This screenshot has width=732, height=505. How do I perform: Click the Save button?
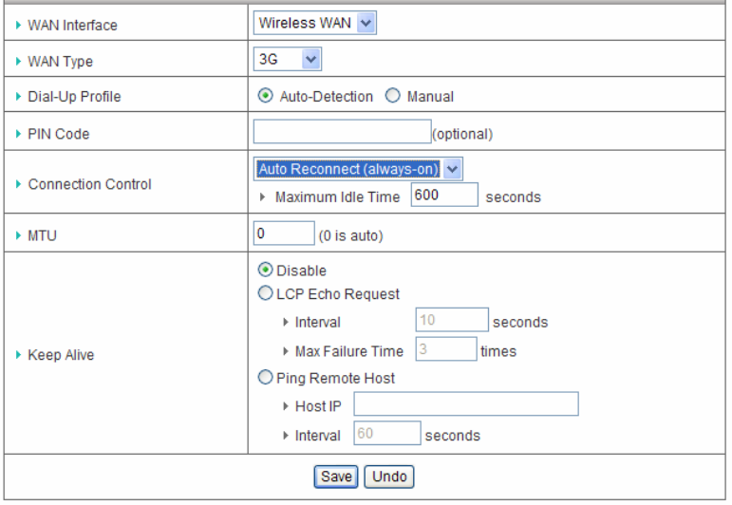336,476
